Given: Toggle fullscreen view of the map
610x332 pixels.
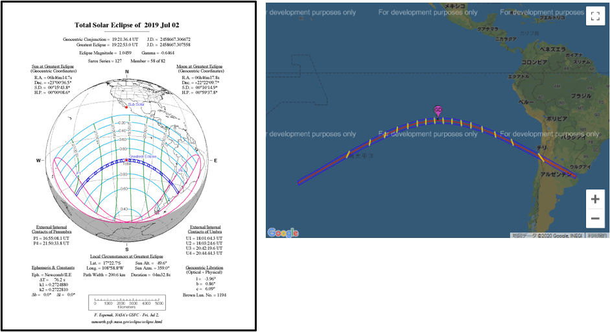Looking at the screenshot, I should tap(595, 16).
